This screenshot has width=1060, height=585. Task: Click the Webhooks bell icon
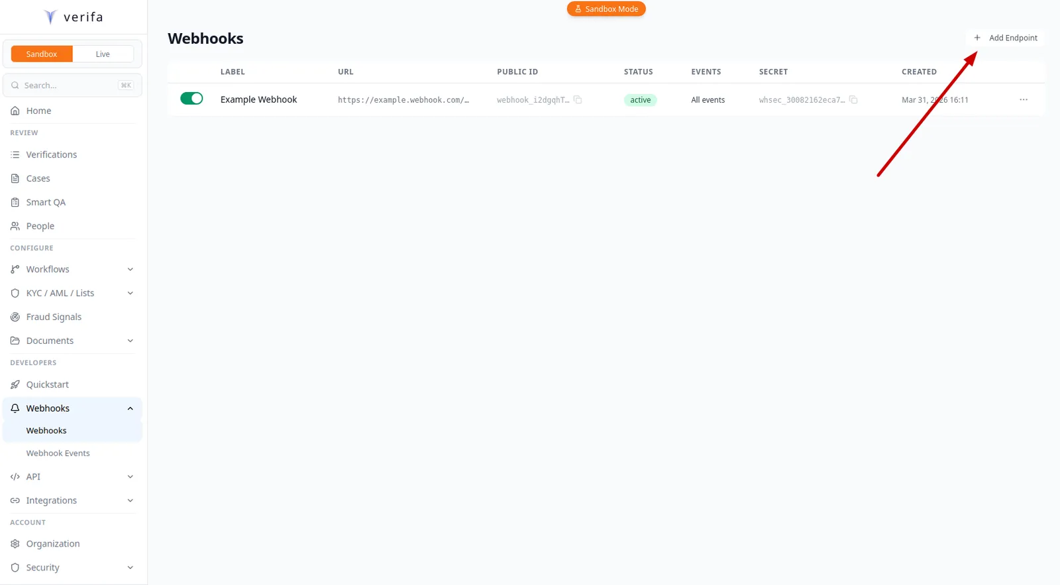coord(15,408)
